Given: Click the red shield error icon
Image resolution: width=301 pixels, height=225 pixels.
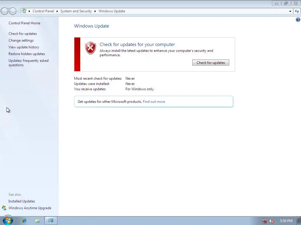Looking at the screenshot, I should [x=91, y=48].
